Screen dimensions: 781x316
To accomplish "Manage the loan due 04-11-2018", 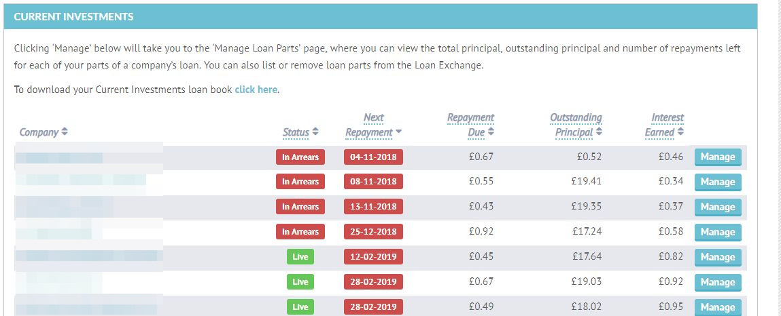I will tap(718, 157).
